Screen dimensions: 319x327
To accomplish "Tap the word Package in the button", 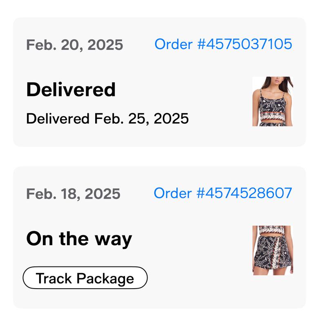I will 105,279.
